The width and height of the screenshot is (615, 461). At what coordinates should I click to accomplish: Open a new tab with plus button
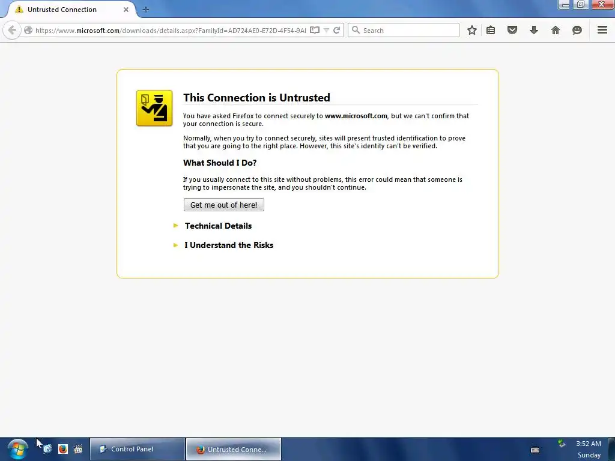tap(146, 10)
